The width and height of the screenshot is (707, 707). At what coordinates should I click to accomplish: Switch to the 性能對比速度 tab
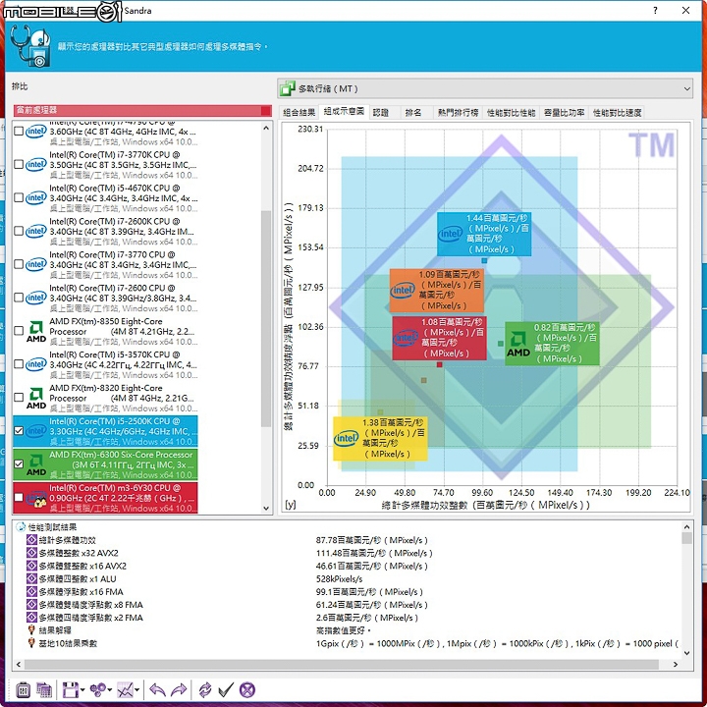[x=617, y=112]
